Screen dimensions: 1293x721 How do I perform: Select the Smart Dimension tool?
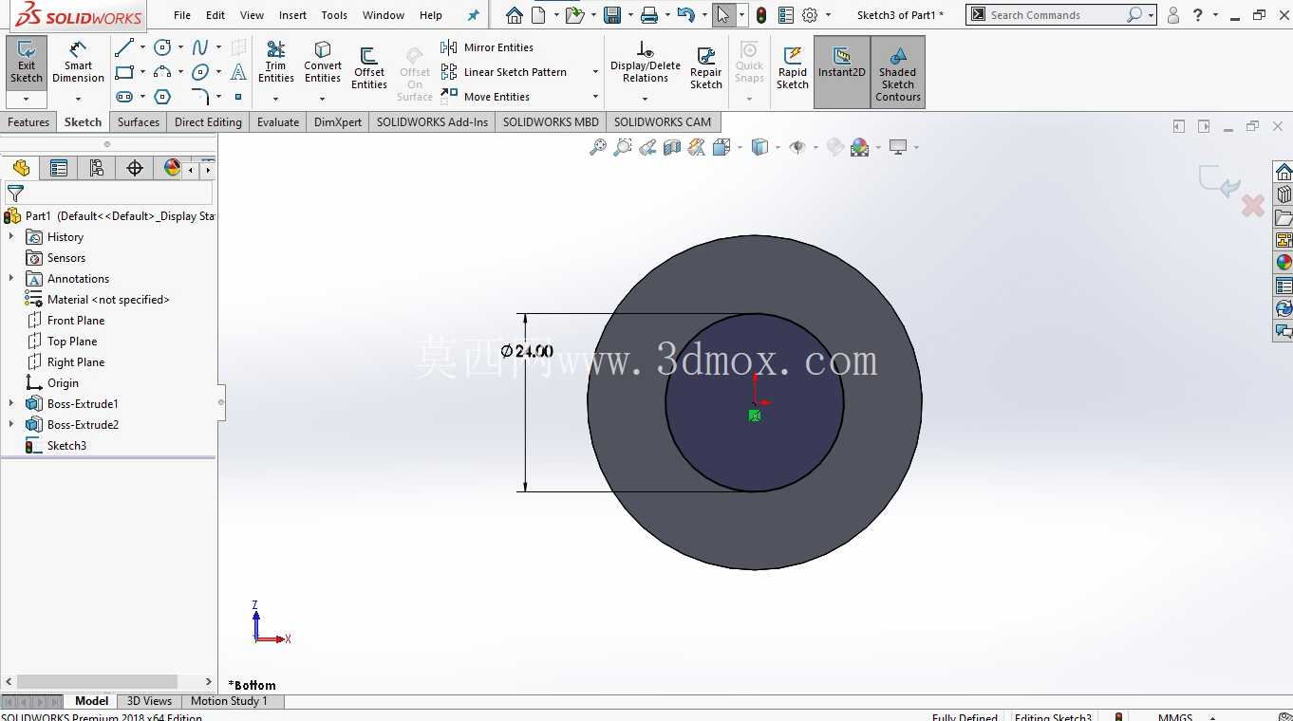click(x=78, y=63)
